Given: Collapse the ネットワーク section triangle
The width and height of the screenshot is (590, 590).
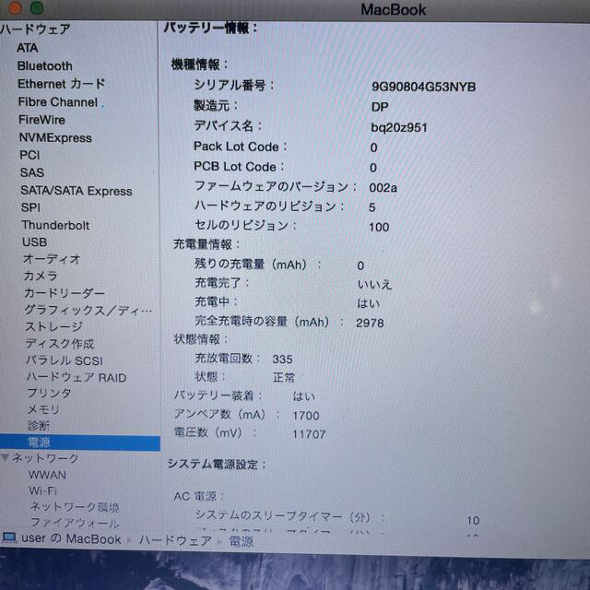Looking at the screenshot, I should [x=6, y=457].
